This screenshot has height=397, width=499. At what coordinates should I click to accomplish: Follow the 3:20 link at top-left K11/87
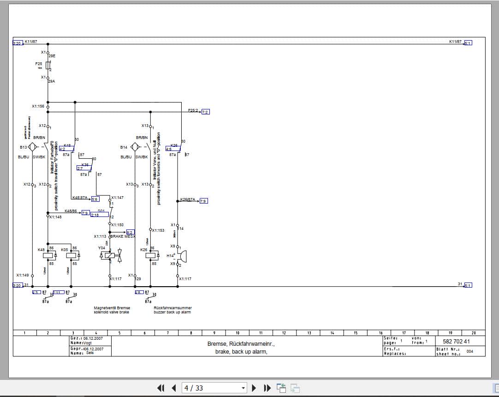click(18, 43)
